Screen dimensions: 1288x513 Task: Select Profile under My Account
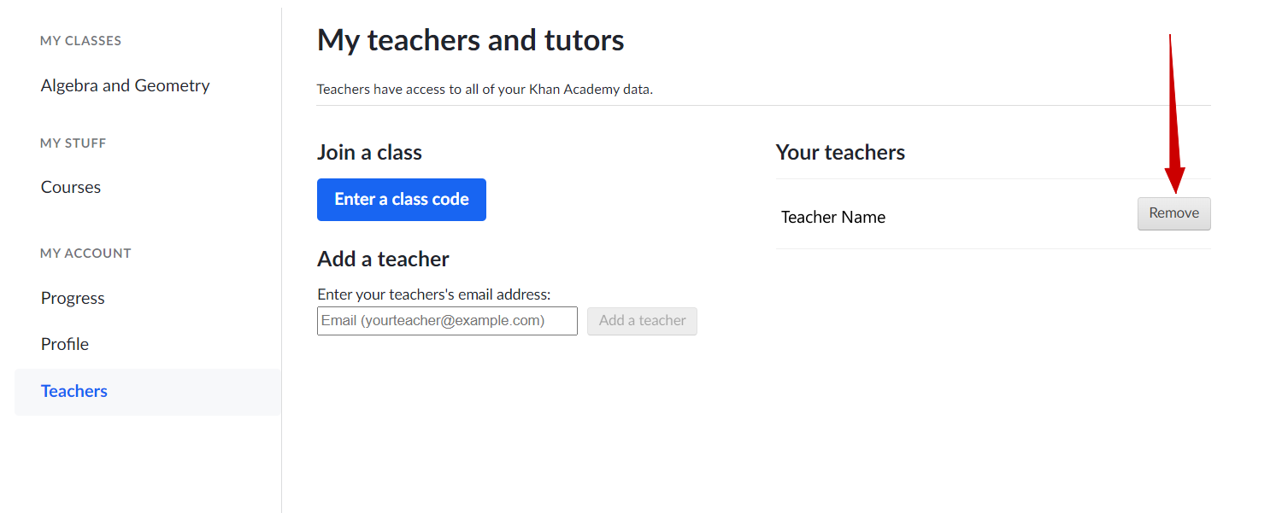click(x=65, y=344)
